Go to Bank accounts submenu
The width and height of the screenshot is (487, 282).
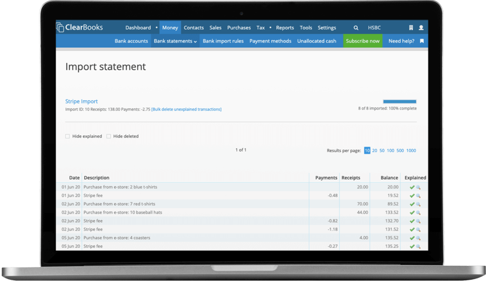[x=131, y=41]
